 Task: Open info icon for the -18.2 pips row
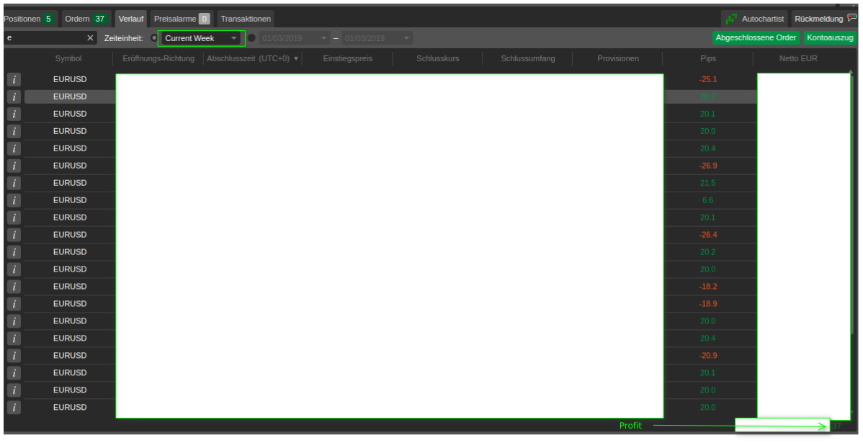[x=14, y=287]
